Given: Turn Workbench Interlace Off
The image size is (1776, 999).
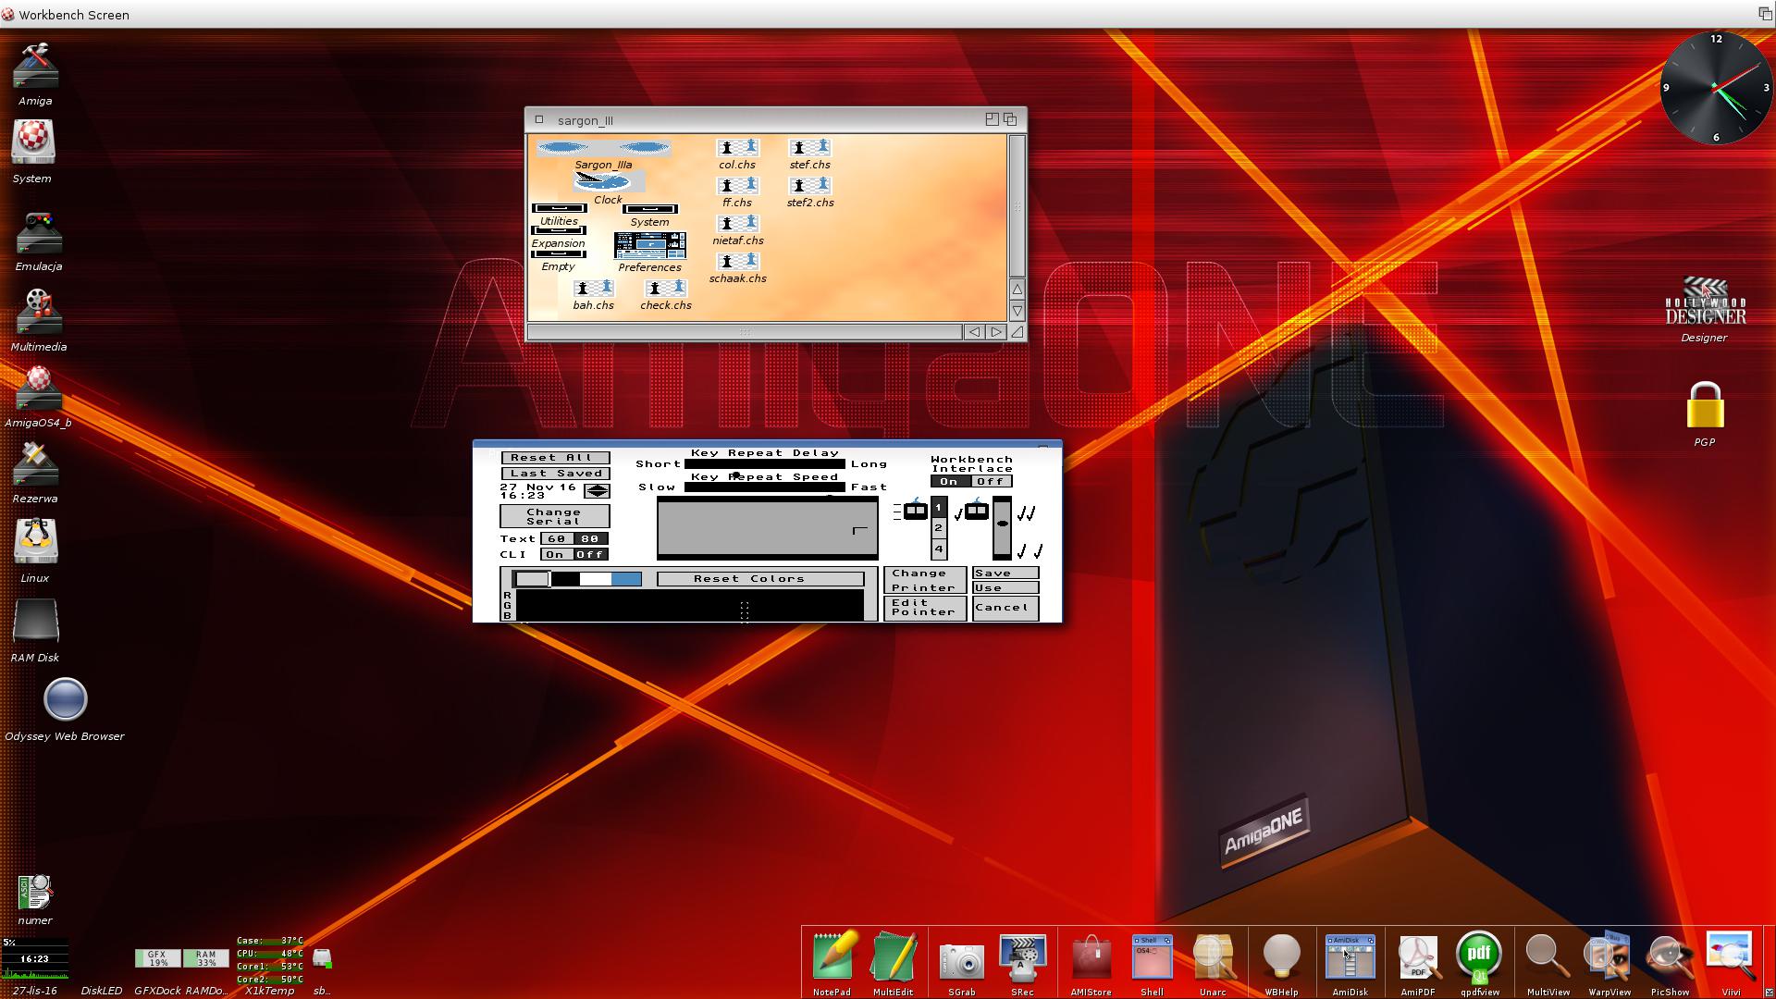Looking at the screenshot, I should point(990,481).
